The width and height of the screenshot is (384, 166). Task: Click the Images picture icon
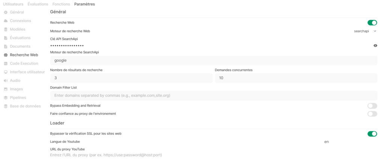(6, 89)
